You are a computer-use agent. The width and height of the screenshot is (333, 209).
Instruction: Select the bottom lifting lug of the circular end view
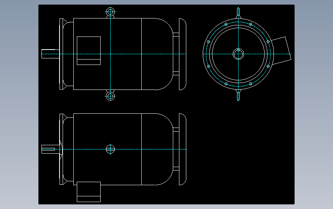pos(238,95)
